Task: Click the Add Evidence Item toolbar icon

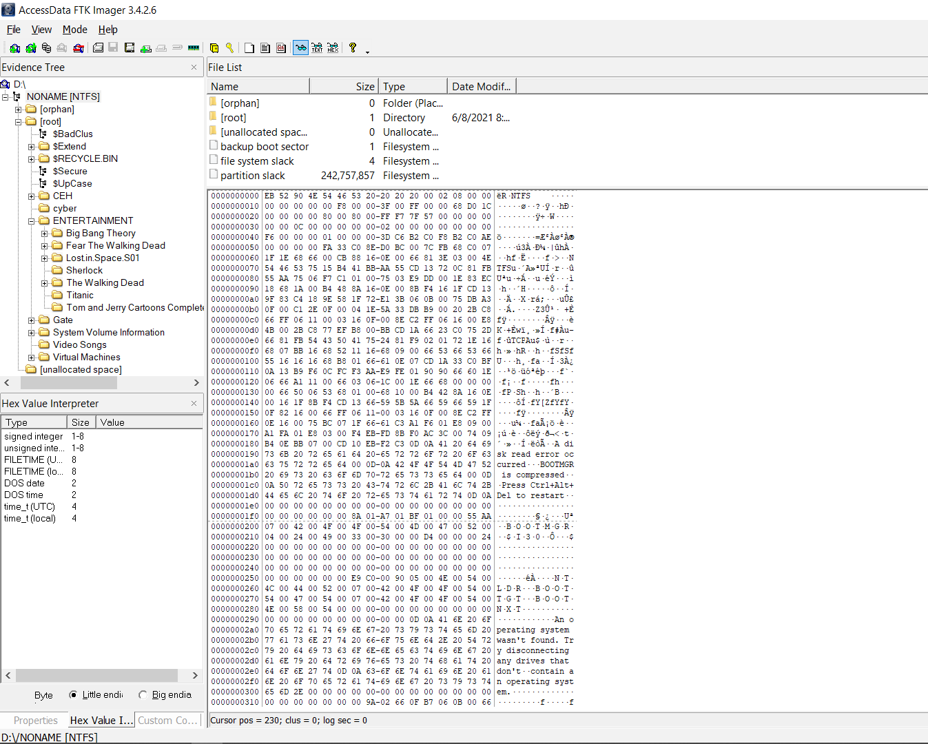Action: click(14, 48)
